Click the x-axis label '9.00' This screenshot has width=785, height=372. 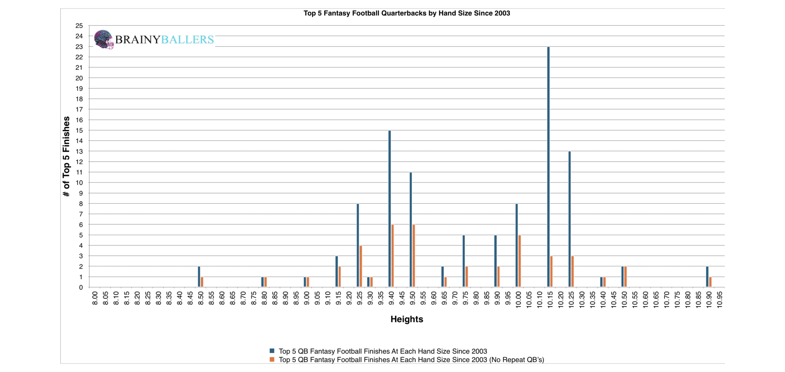(307, 298)
